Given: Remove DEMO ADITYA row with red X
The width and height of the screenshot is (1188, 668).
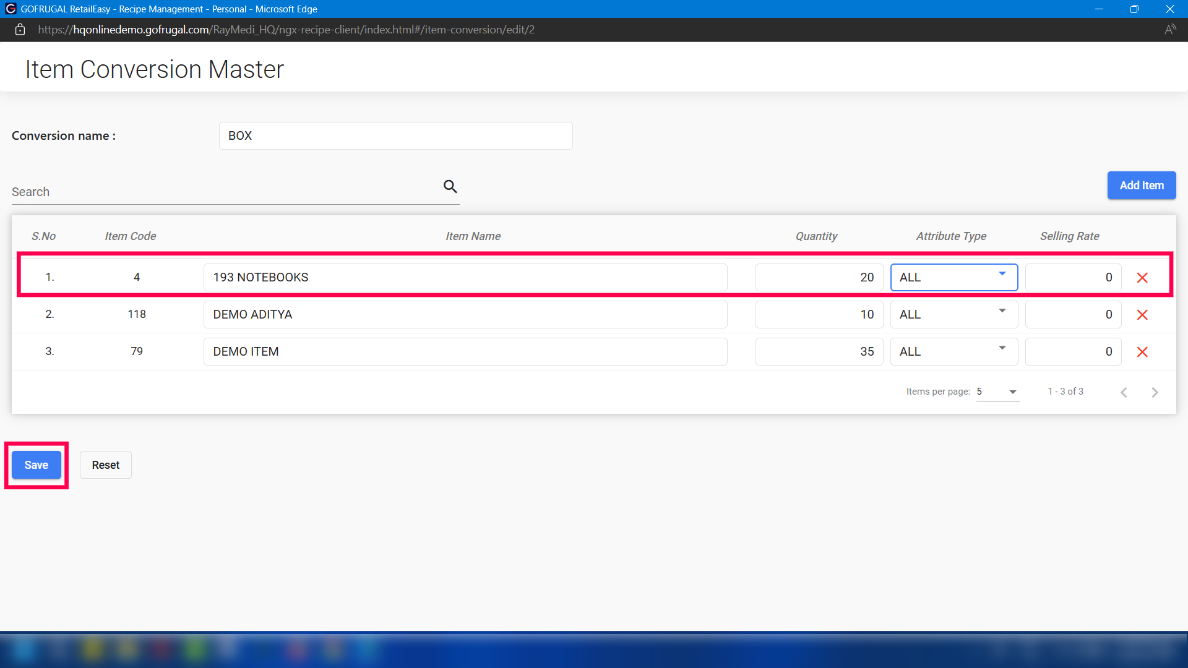Looking at the screenshot, I should (1142, 315).
